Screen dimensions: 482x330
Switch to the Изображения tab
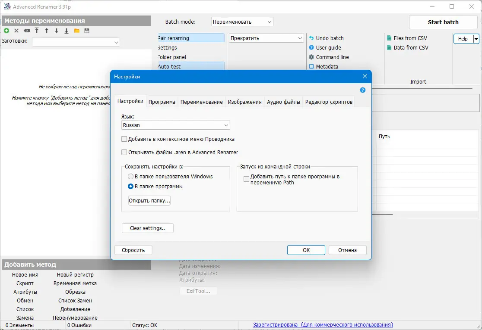(x=245, y=102)
